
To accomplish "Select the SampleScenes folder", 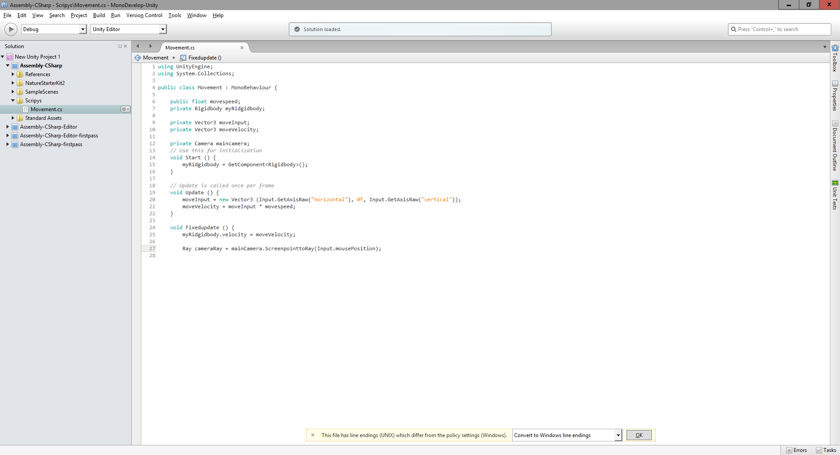I will [x=42, y=92].
